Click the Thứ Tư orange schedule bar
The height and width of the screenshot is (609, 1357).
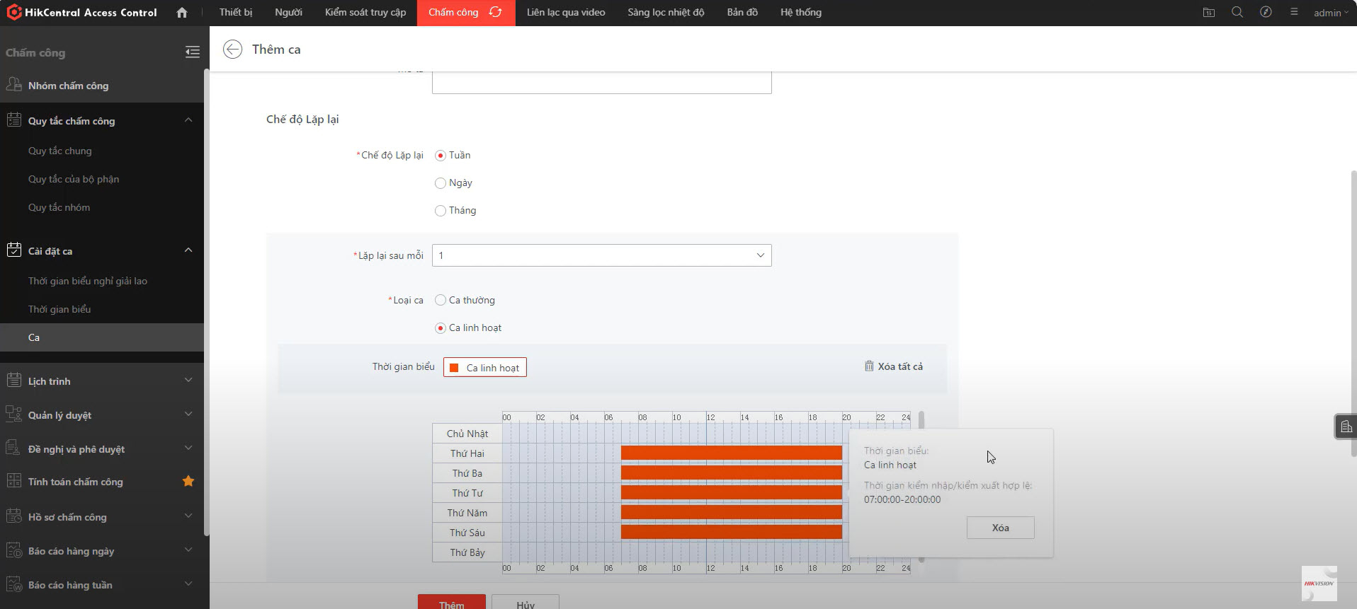[x=731, y=493]
